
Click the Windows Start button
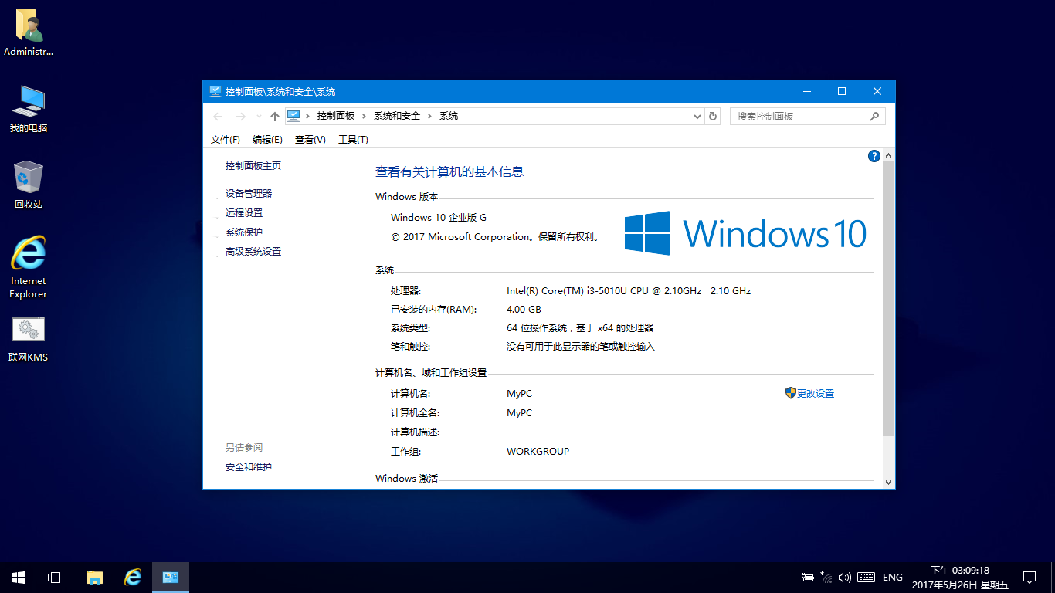click(19, 577)
